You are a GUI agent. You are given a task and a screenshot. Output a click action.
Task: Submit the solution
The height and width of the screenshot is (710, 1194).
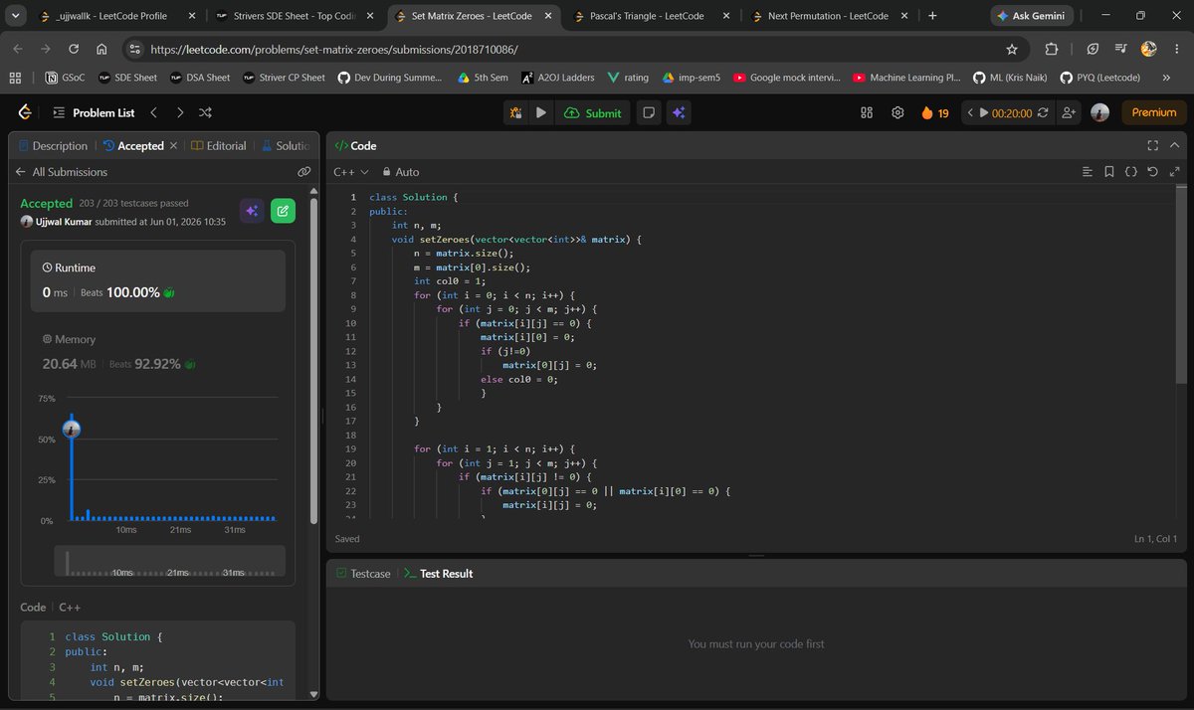pos(593,112)
